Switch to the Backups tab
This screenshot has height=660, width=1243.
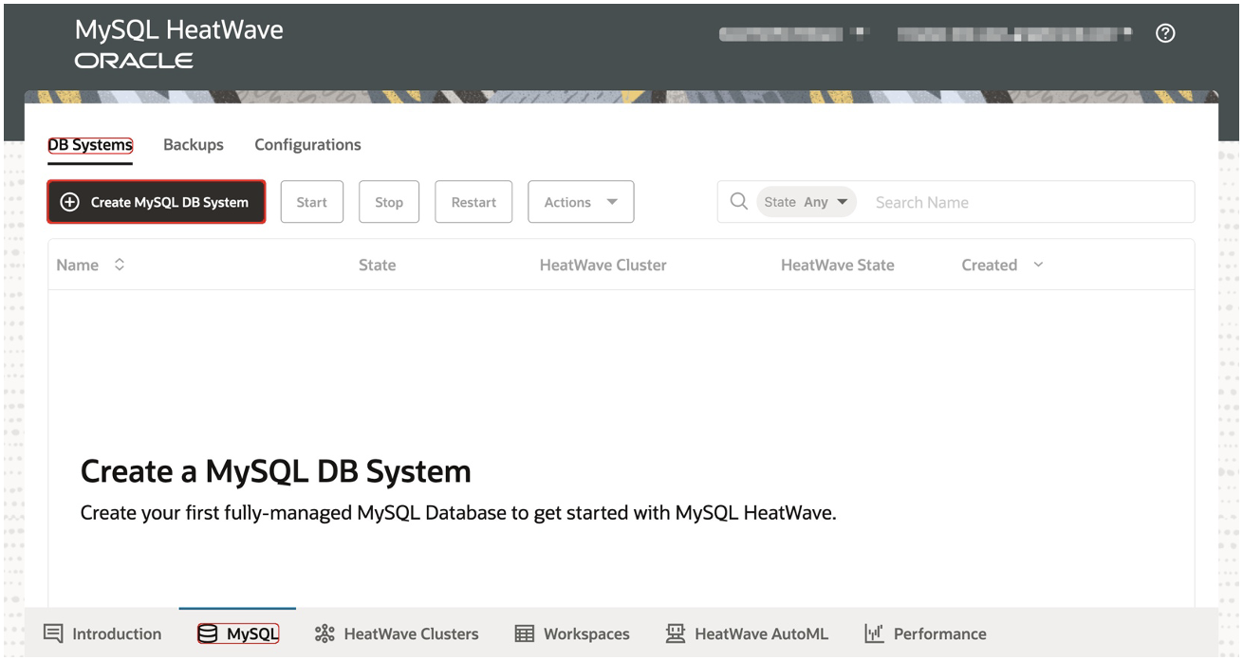click(193, 144)
